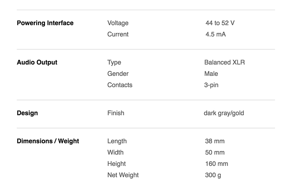The width and height of the screenshot is (292, 193).
Task: Select the Length value 38 mm
Action: (215, 141)
